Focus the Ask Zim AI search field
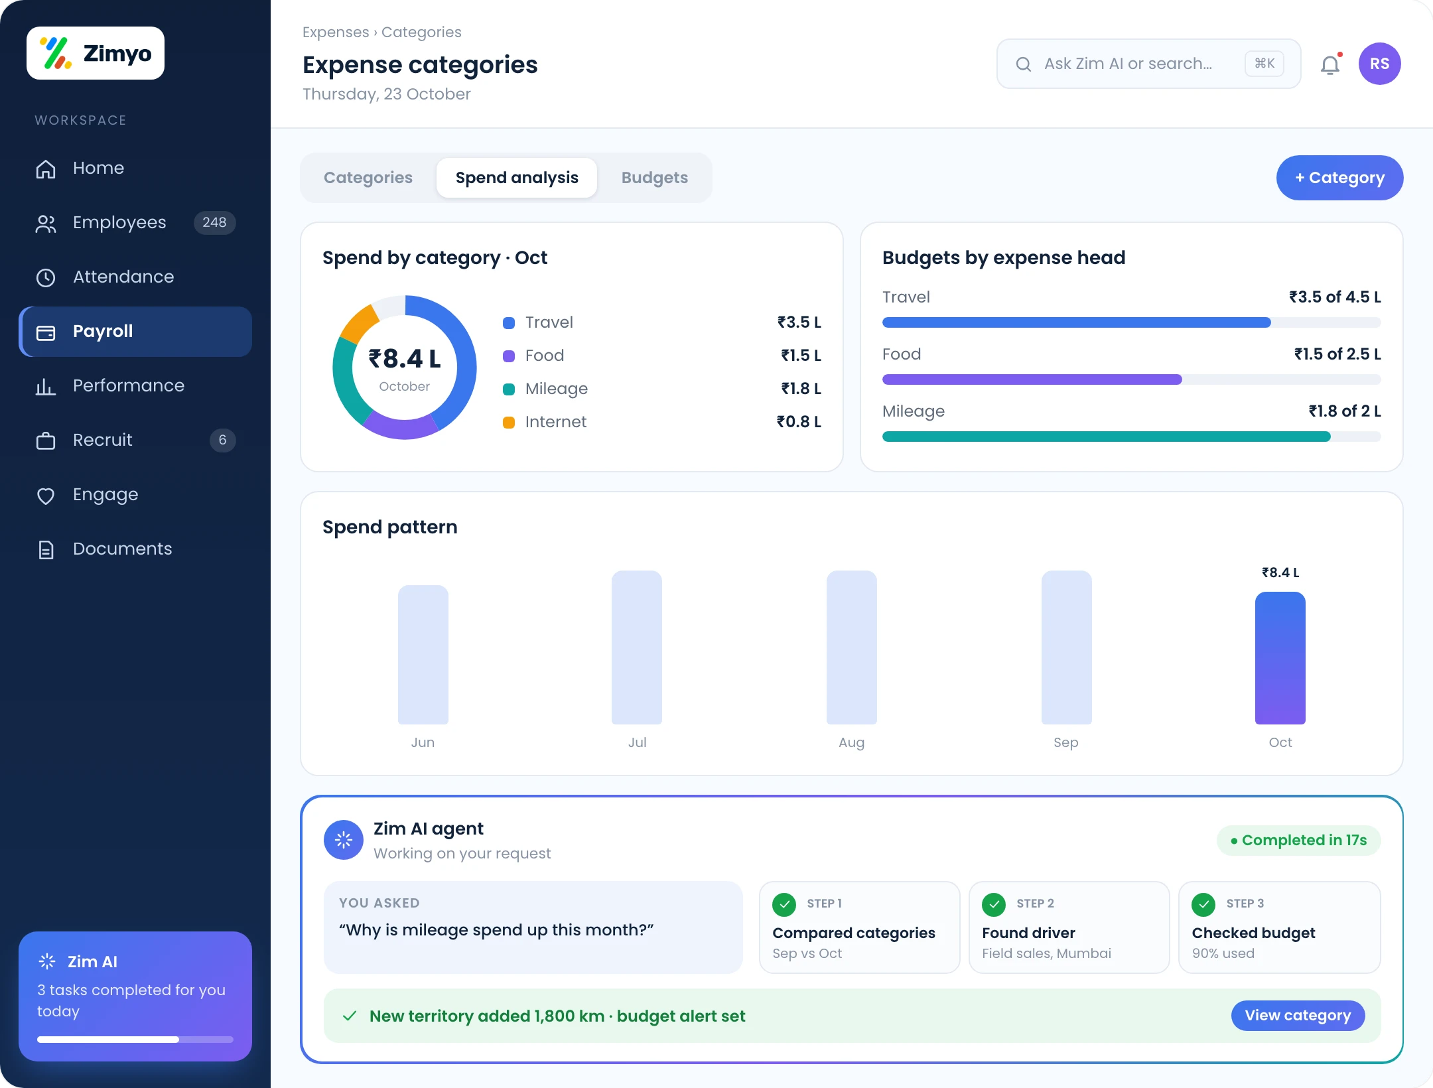 1148,64
